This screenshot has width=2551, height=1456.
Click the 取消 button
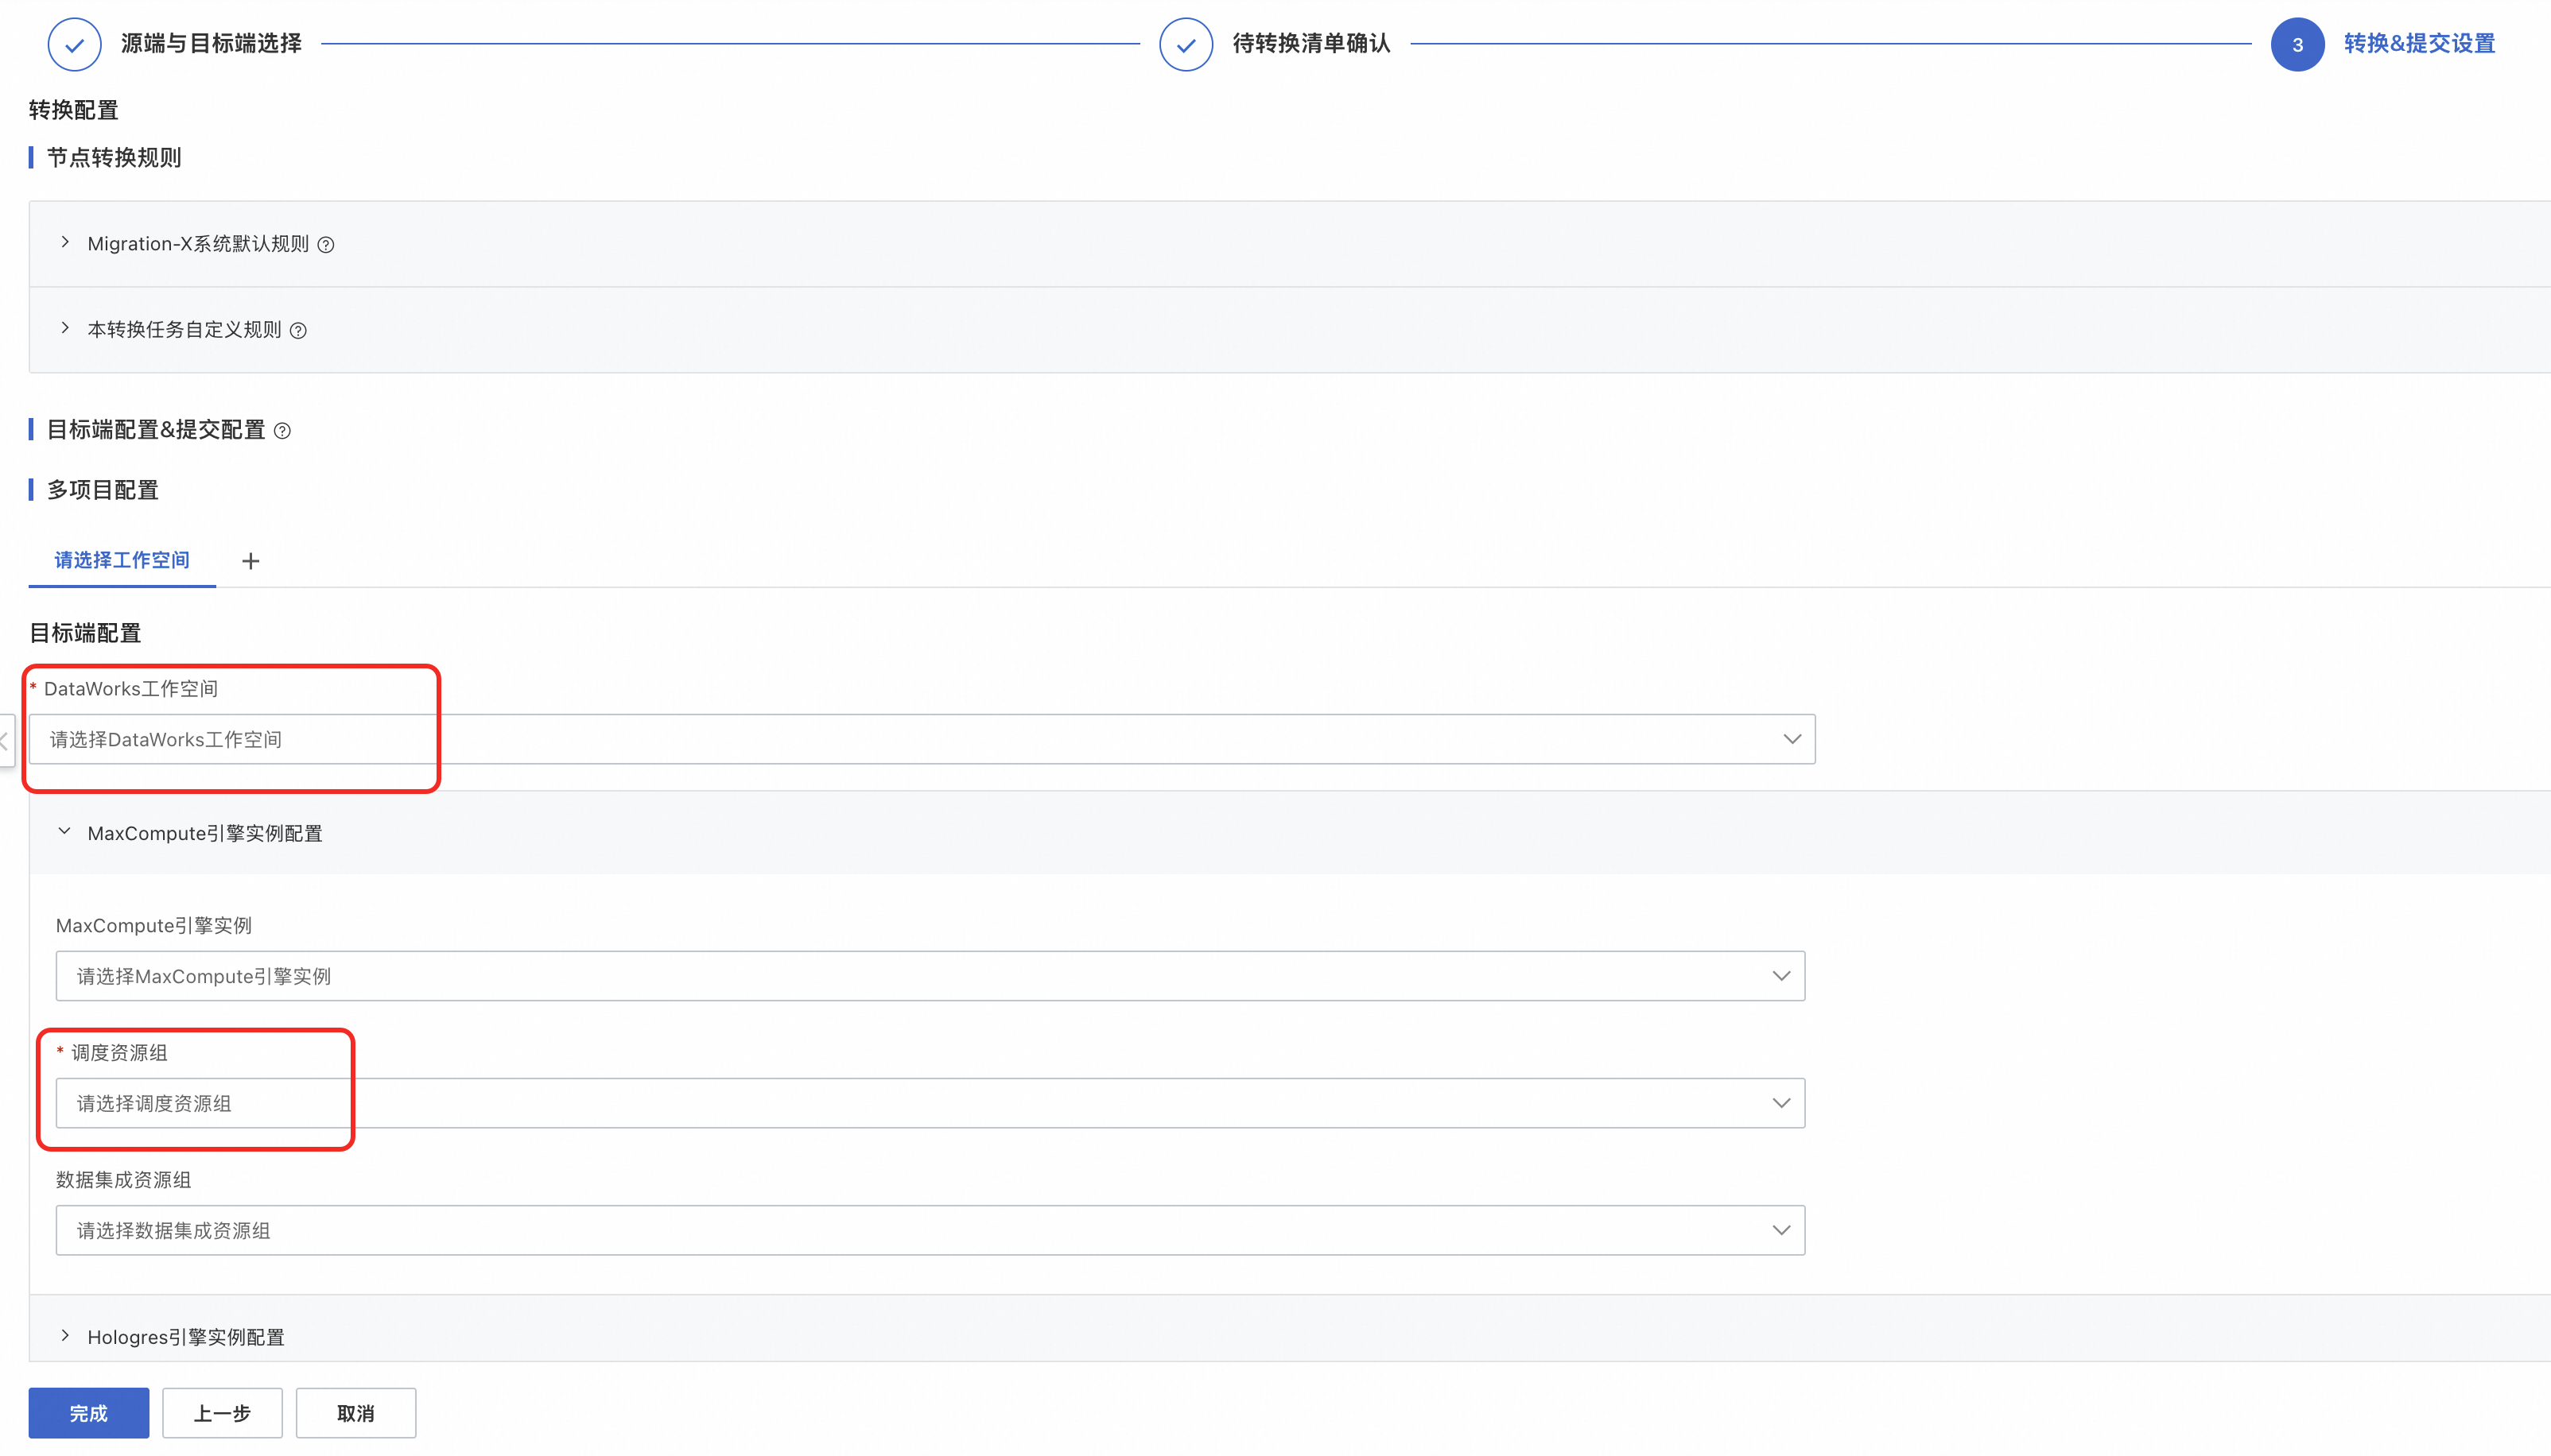pyautogui.click(x=355, y=1413)
